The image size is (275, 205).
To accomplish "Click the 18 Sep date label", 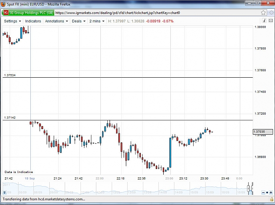I will click(30, 178).
